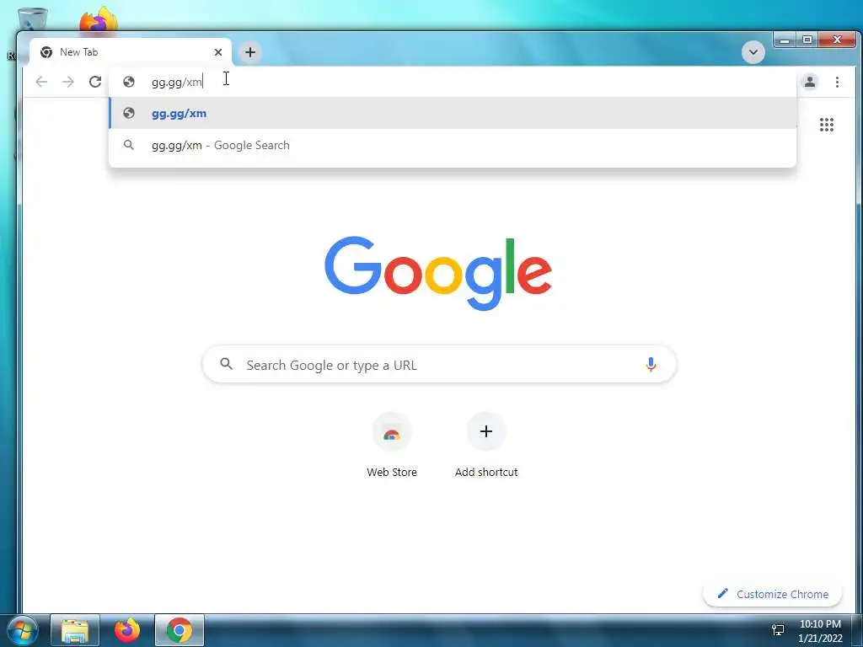Maximize the Chrome window
This screenshot has height=647, width=863.
click(807, 40)
